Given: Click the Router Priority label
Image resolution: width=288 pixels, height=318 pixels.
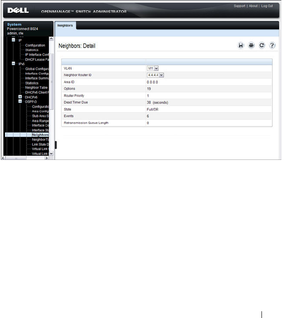Looking at the screenshot, I should point(74,96).
